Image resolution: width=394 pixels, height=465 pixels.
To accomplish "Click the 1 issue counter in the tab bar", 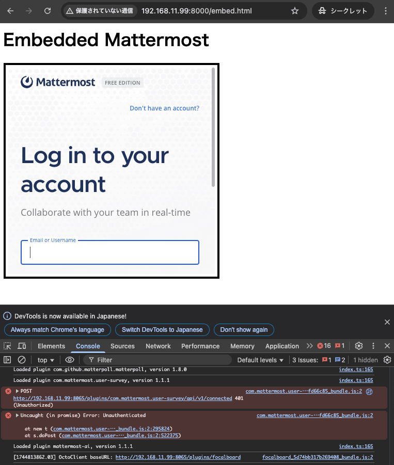I will [340, 346].
